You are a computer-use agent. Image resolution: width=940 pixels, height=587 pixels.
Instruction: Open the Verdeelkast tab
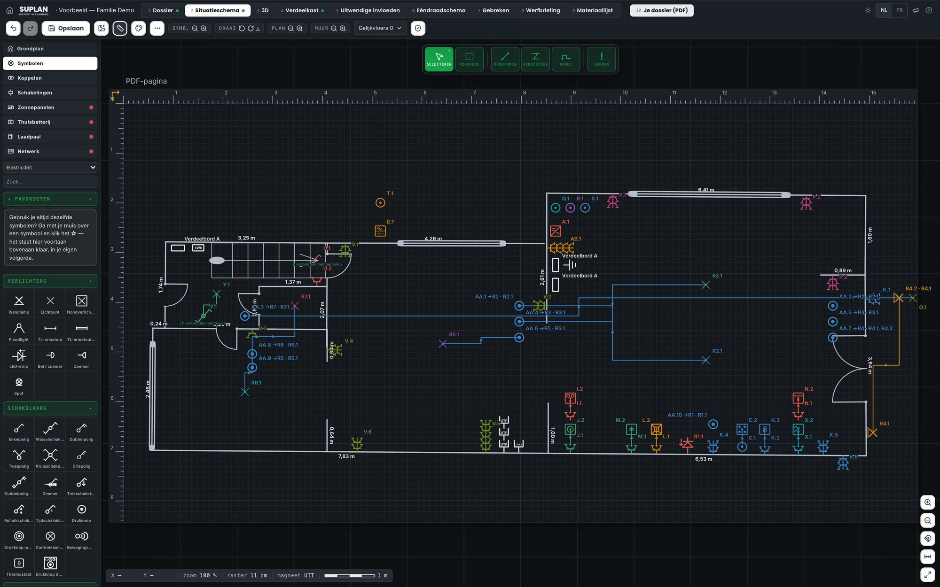302,10
